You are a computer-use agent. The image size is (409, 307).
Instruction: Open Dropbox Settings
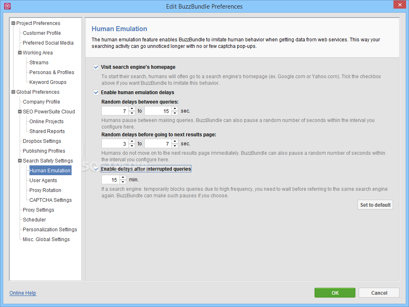42,141
